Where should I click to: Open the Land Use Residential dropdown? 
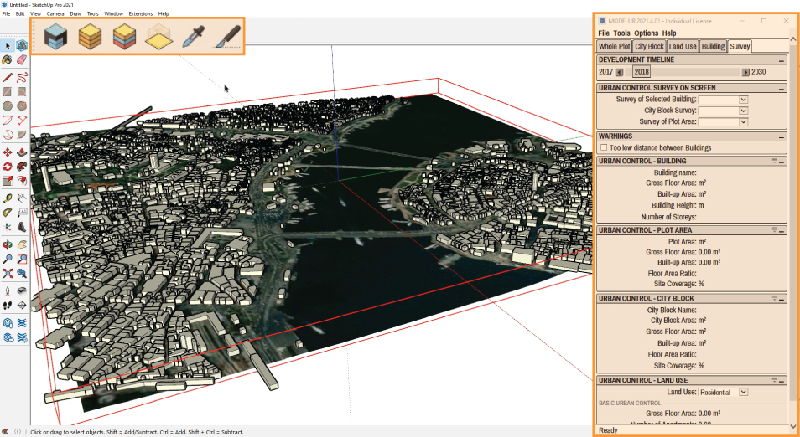coord(724,392)
